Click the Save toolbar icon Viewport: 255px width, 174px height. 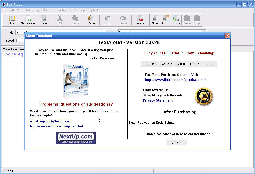tap(44, 20)
